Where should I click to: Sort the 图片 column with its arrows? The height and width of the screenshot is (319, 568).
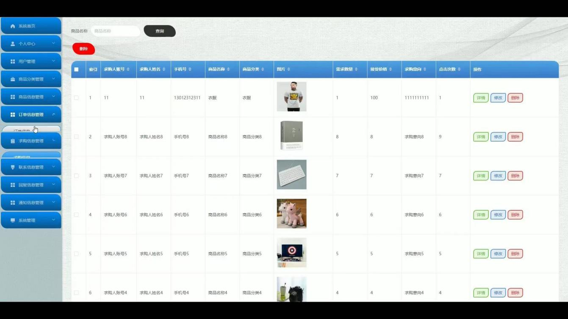pos(288,69)
